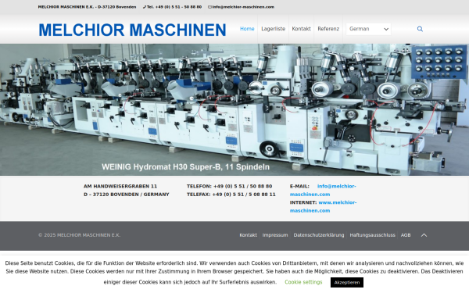Open the Lagerliste menu item
The width and height of the screenshot is (469, 293).
(273, 29)
